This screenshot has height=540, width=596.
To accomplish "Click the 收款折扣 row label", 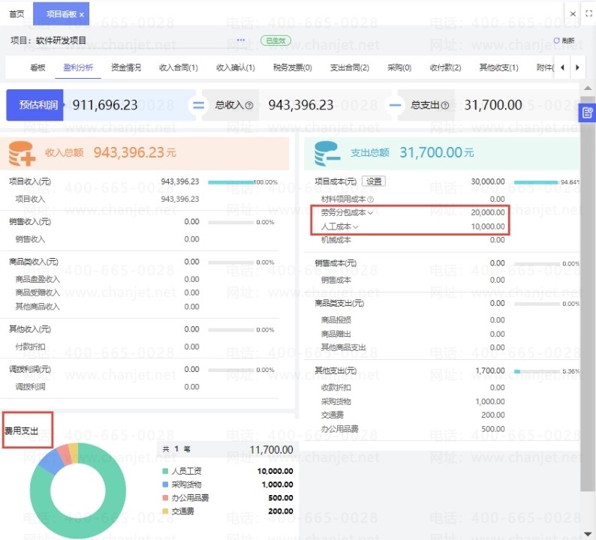I will coord(336,388).
